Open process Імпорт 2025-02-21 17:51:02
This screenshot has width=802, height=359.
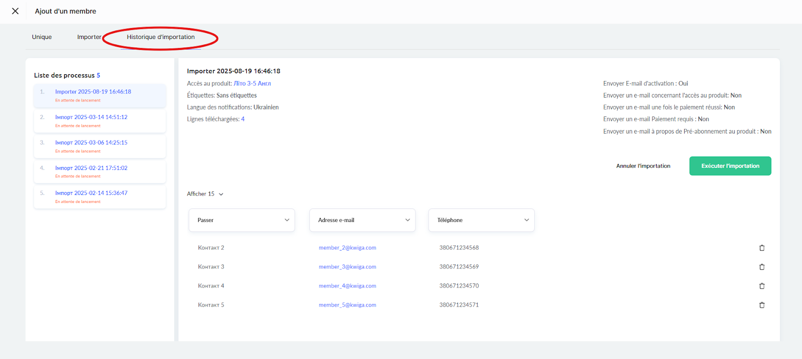click(91, 168)
